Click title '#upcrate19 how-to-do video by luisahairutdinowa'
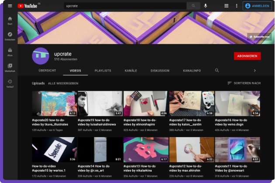 click(x=97, y=122)
